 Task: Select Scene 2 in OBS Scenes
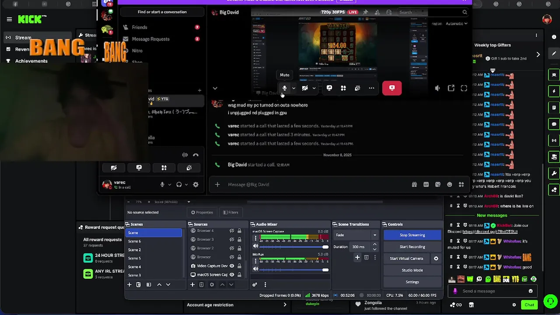(x=154, y=250)
